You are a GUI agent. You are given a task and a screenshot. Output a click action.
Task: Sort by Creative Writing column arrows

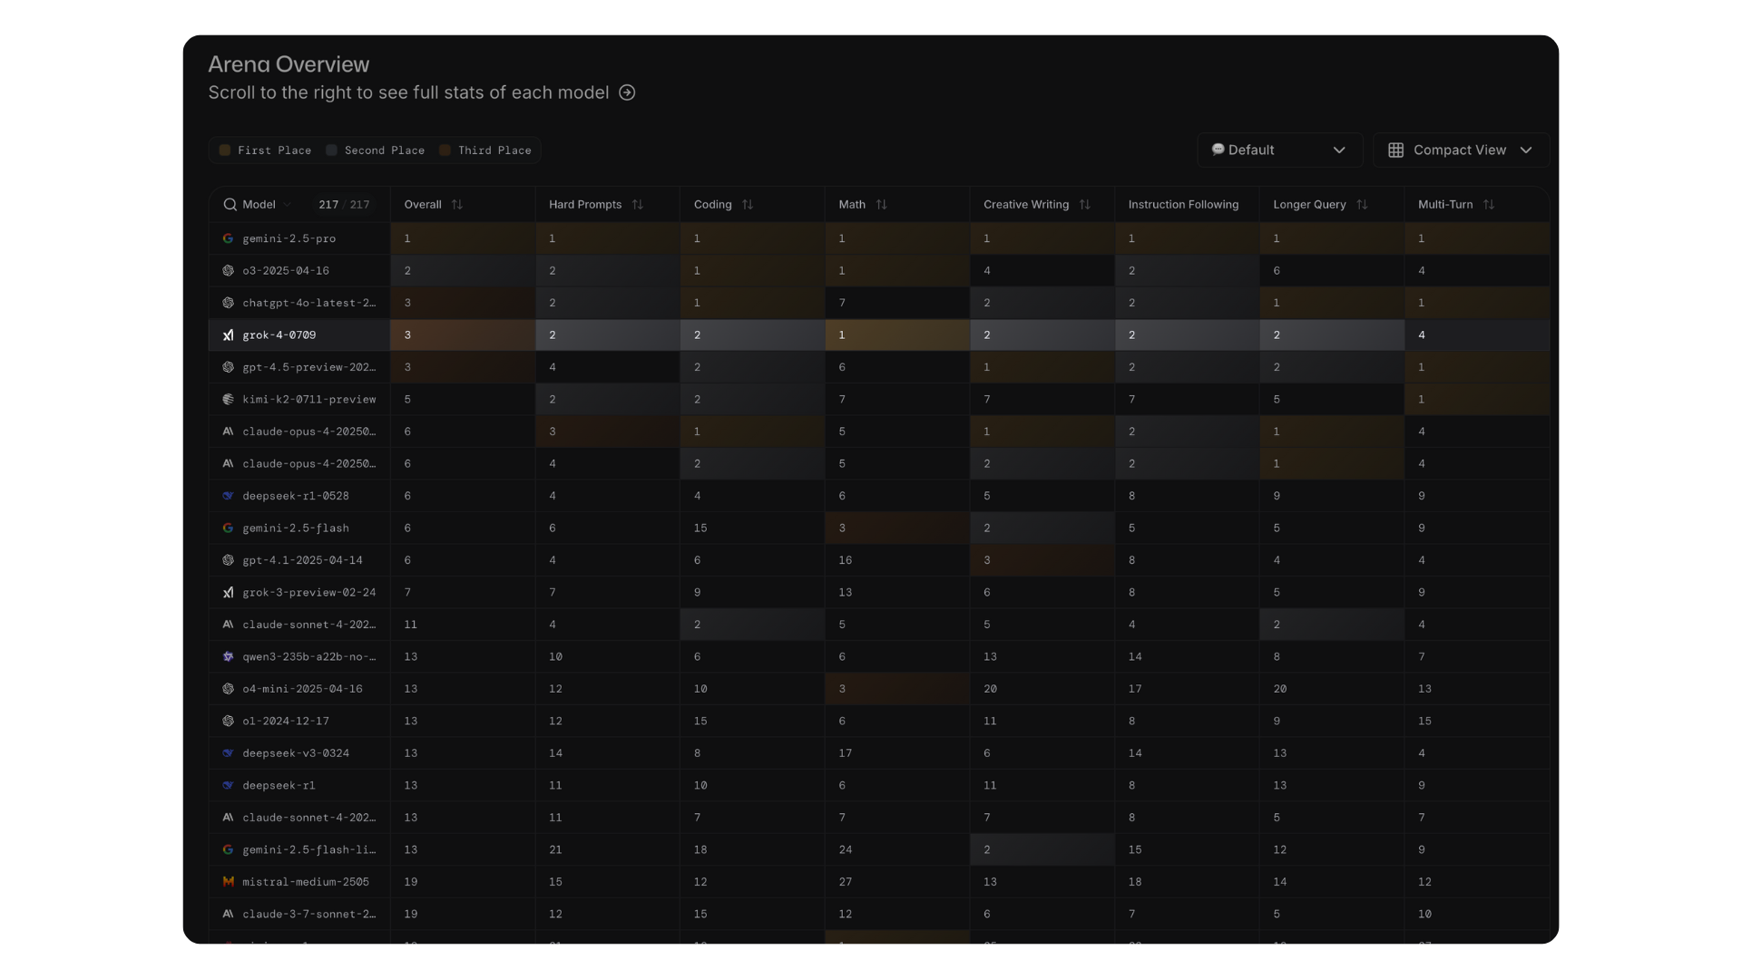[x=1085, y=205]
